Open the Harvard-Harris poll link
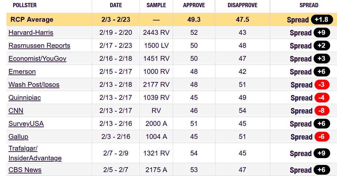The image size is (337, 176). point(31,33)
